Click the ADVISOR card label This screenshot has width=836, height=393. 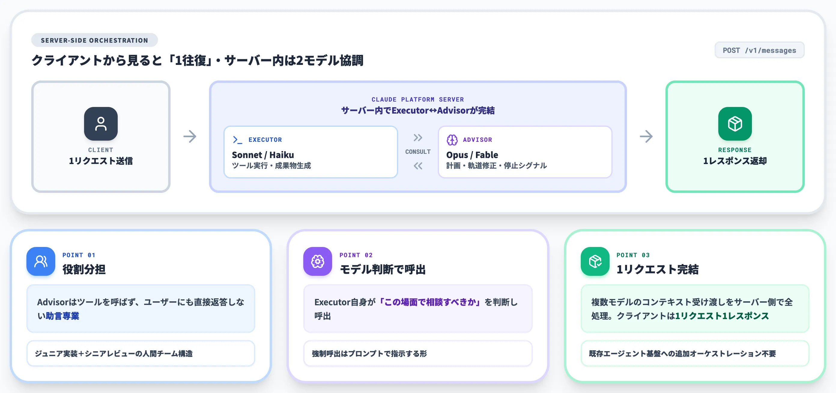tap(477, 140)
